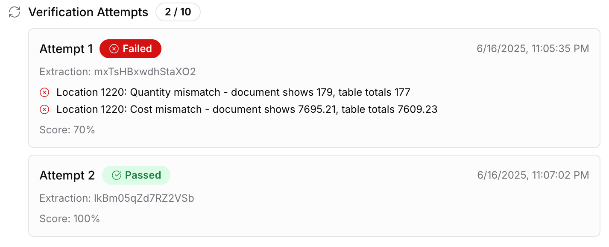
Task: Click error icon next to Quantity mismatch
Action: (44, 92)
